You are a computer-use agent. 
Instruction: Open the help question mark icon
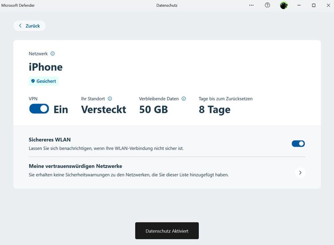point(267,5)
